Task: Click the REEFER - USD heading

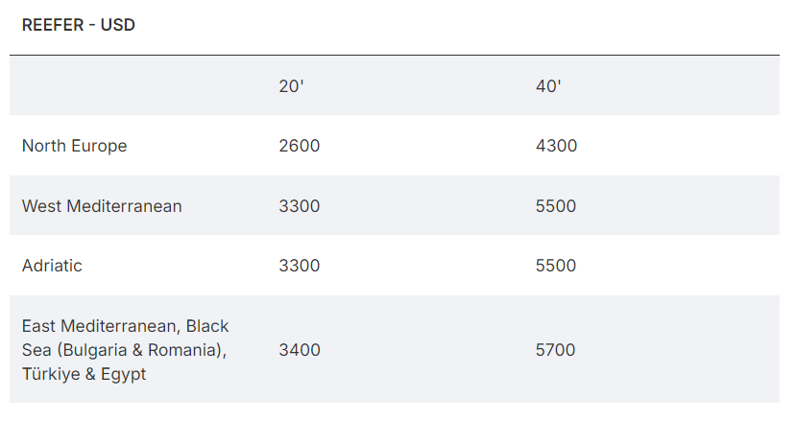Action: click(x=79, y=25)
